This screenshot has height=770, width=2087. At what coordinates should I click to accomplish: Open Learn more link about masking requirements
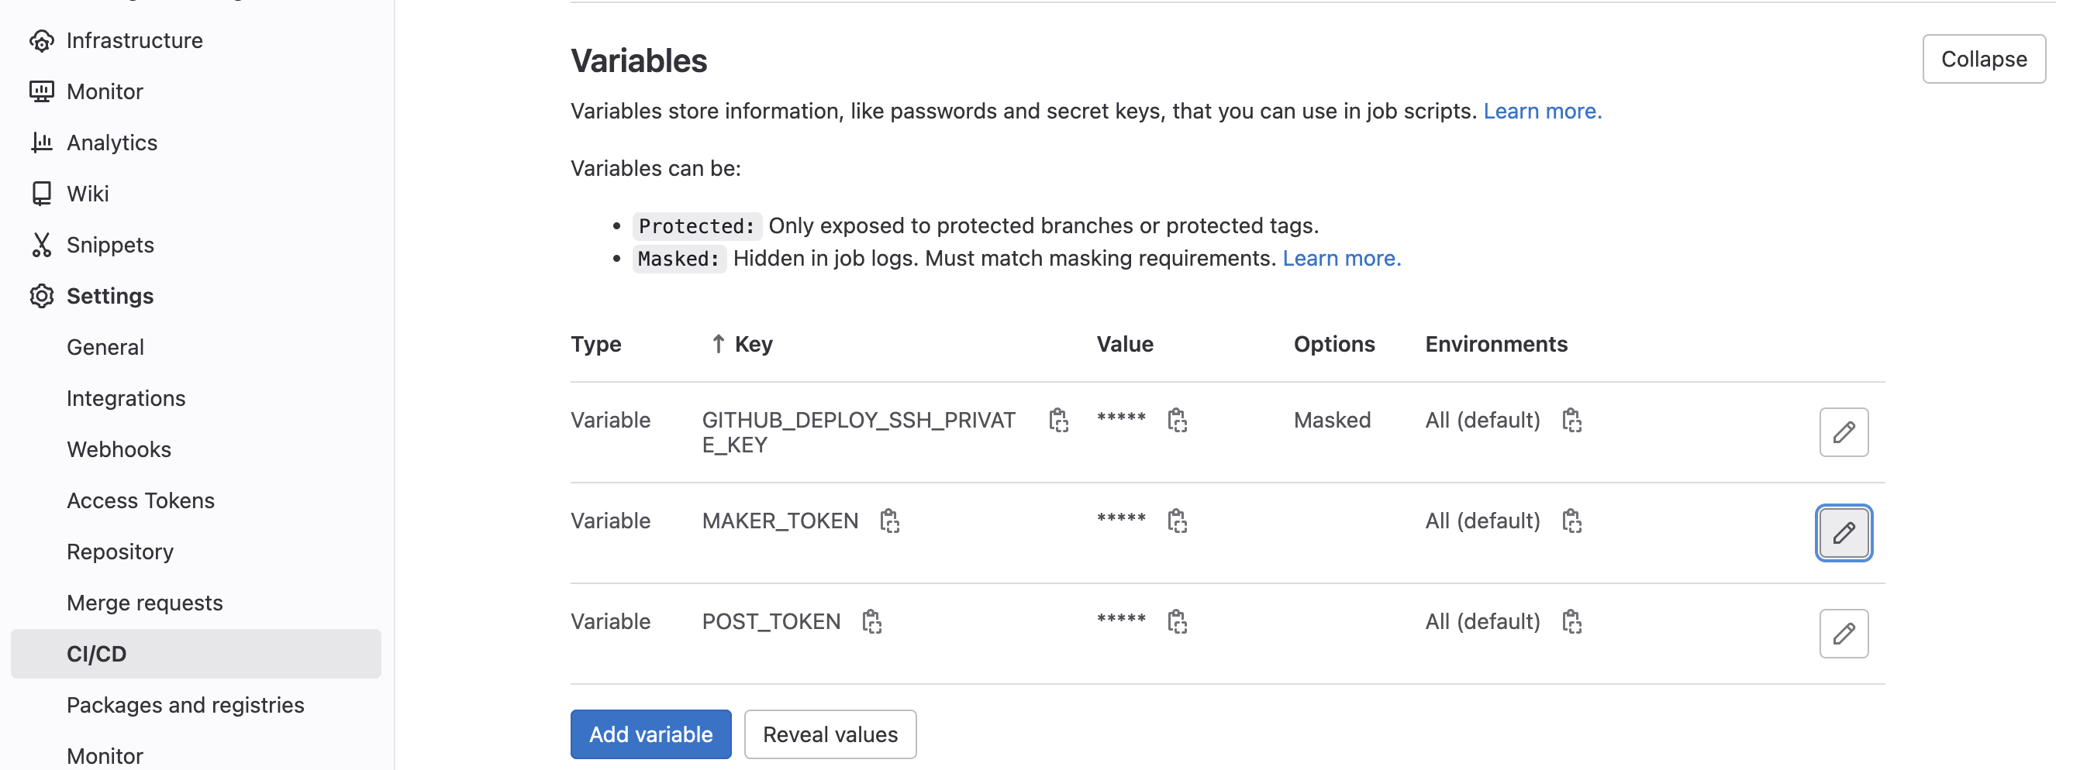(1341, 258)
